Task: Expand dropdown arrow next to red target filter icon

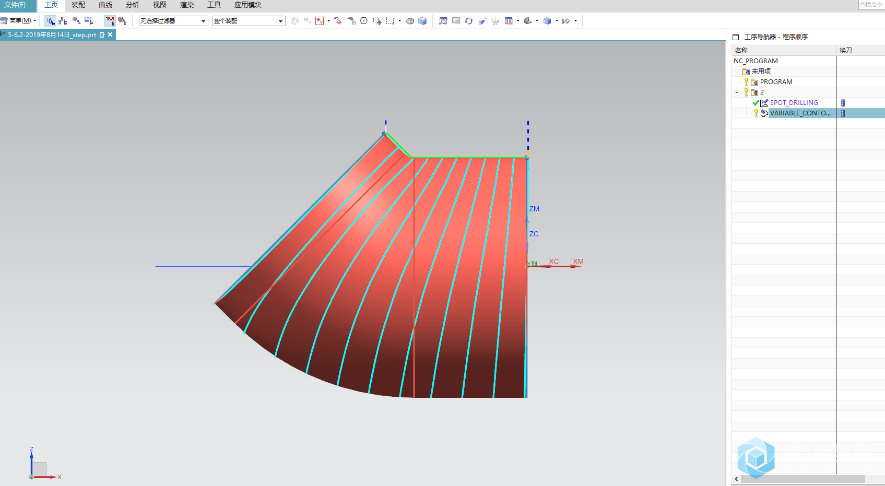Action: pyautogui.click(x=328, y=21)
